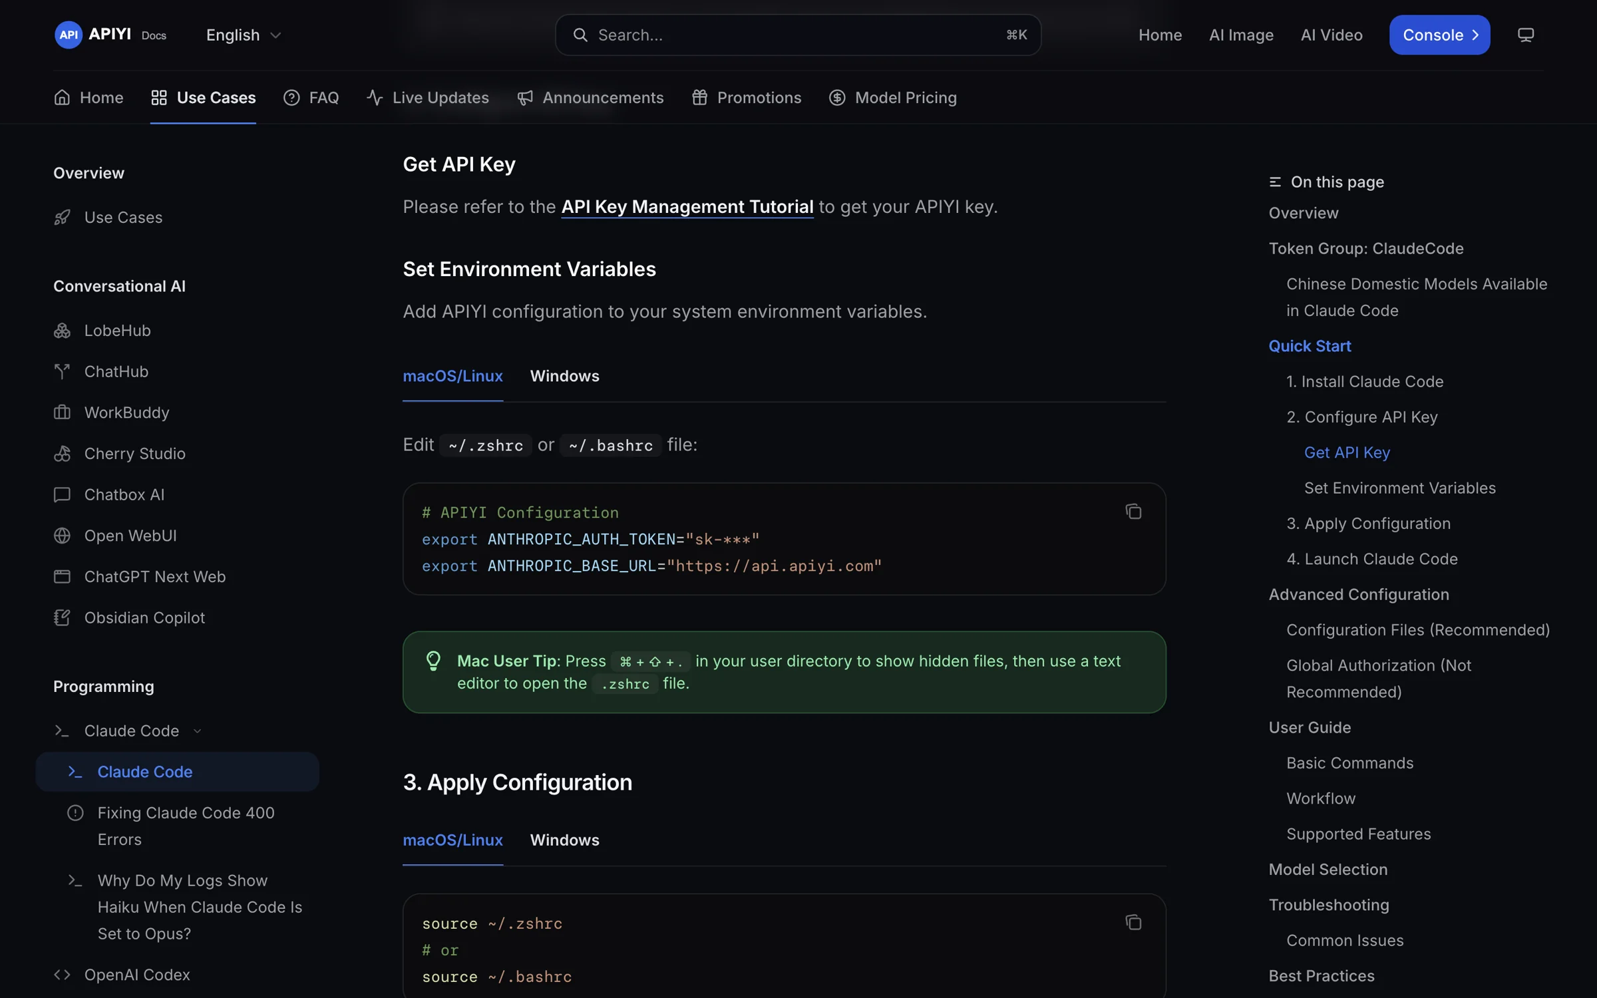The height and width of the screenshot is (998, 1597).
Task: Open the WorkBuddy sidebar icon
Action: pos(62,413)
